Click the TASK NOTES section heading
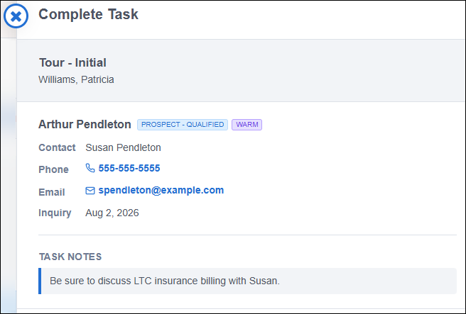Screen dimensions: 466x314 tap(70, 257)
